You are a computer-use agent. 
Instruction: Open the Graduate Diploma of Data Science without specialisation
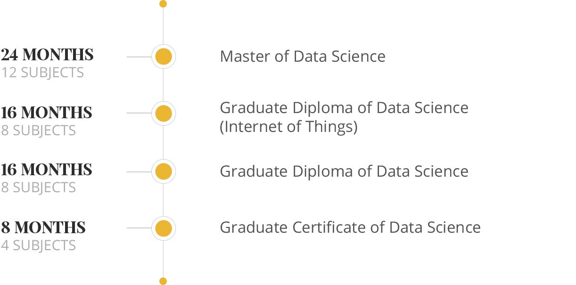[344, 171]
